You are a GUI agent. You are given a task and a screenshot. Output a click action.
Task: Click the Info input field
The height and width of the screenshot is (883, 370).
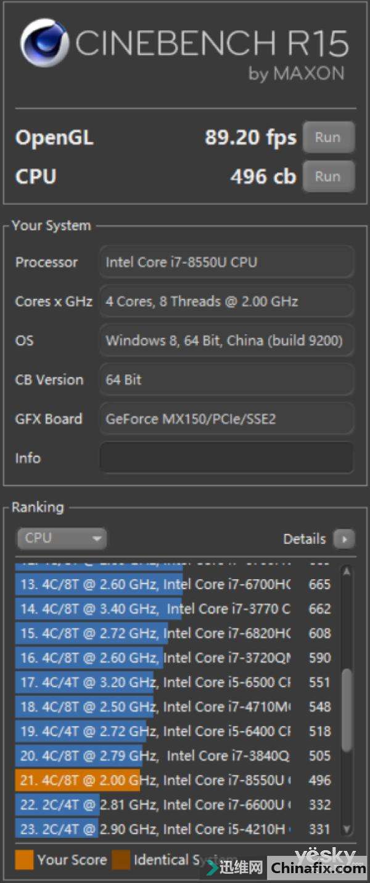pos(227,458)
